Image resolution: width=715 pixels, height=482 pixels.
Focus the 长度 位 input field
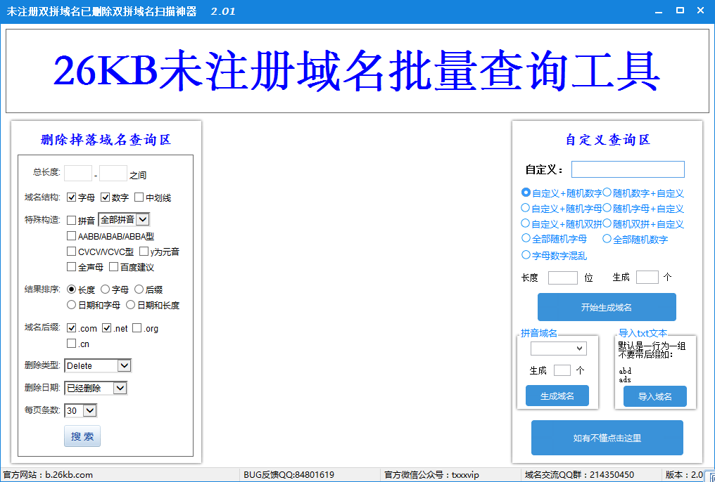click(563, 278)
